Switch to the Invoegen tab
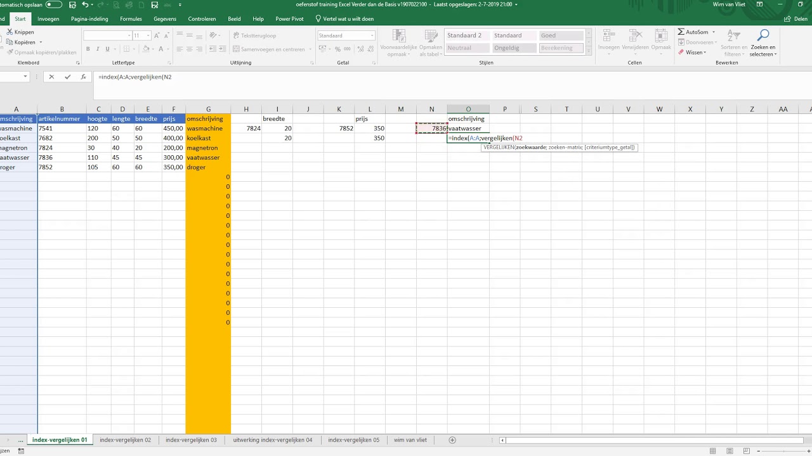Screen dimensions: 812x456 pyautogui.click(x=48, y=19)
